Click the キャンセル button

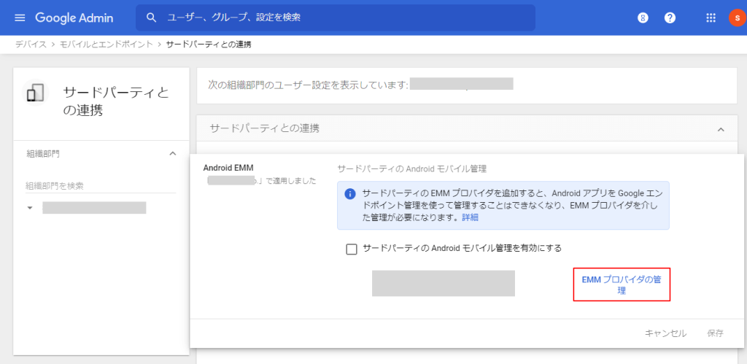[665, 333]
